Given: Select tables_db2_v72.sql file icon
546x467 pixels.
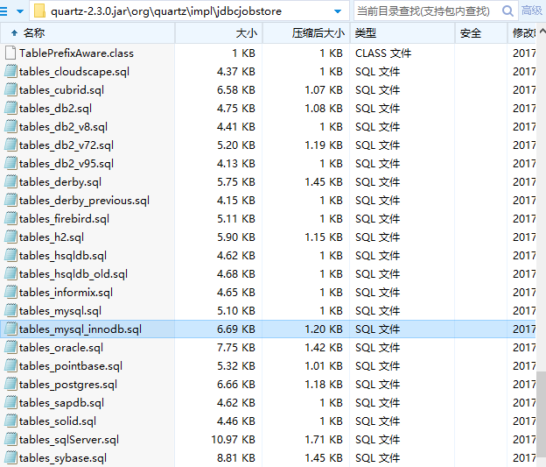Looking at the screenshot, I should click(x=10, y=145).
